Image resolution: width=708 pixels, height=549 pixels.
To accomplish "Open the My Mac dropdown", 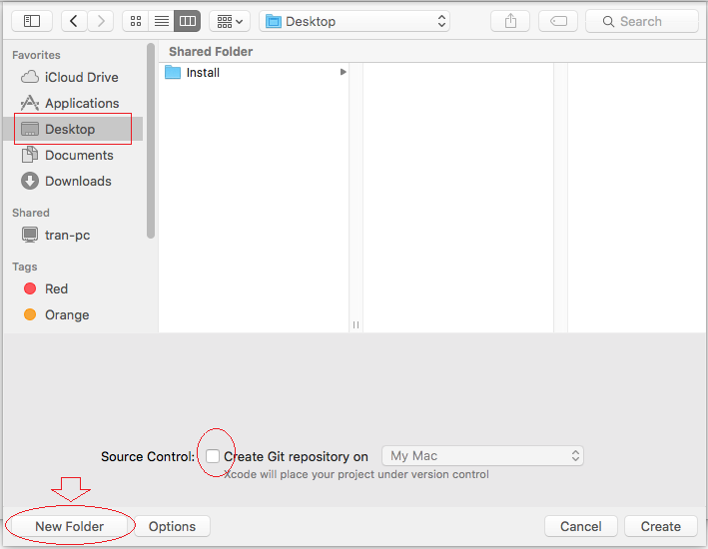I will 482,456.
